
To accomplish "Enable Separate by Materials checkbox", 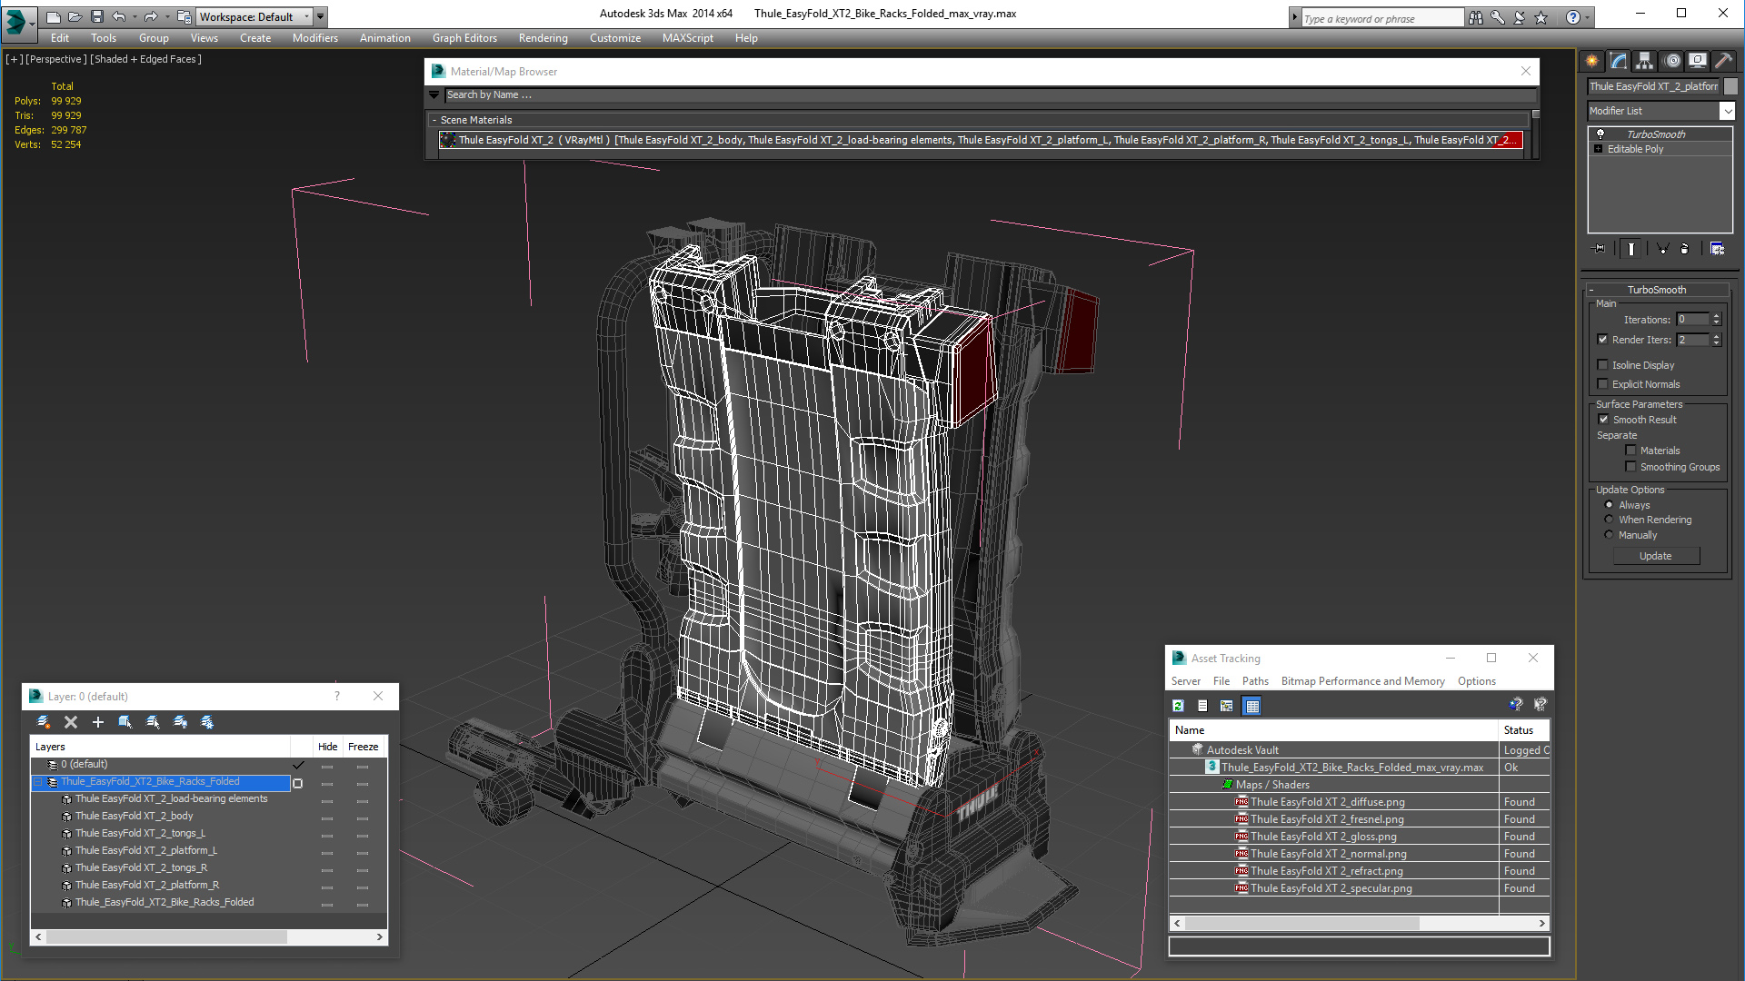I will (1631, 451).
